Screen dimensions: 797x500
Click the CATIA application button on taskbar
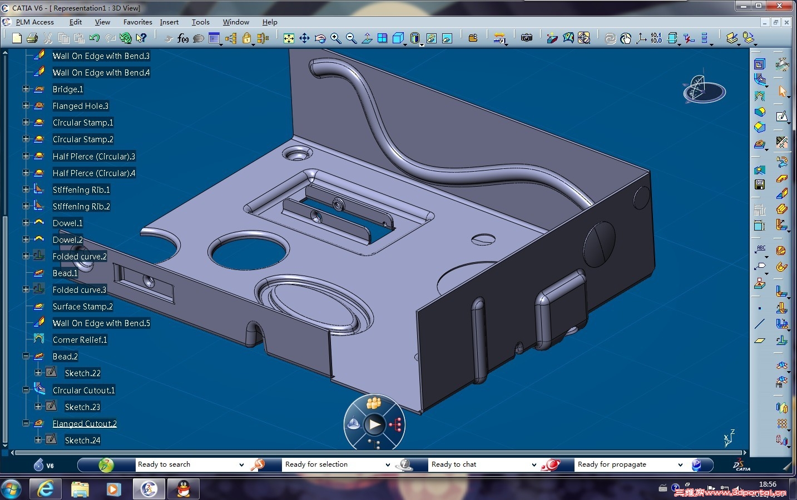[148, 489]
